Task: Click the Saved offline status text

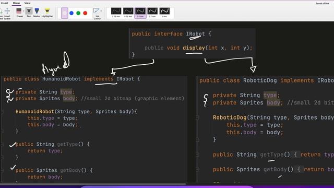Action: 322,4
